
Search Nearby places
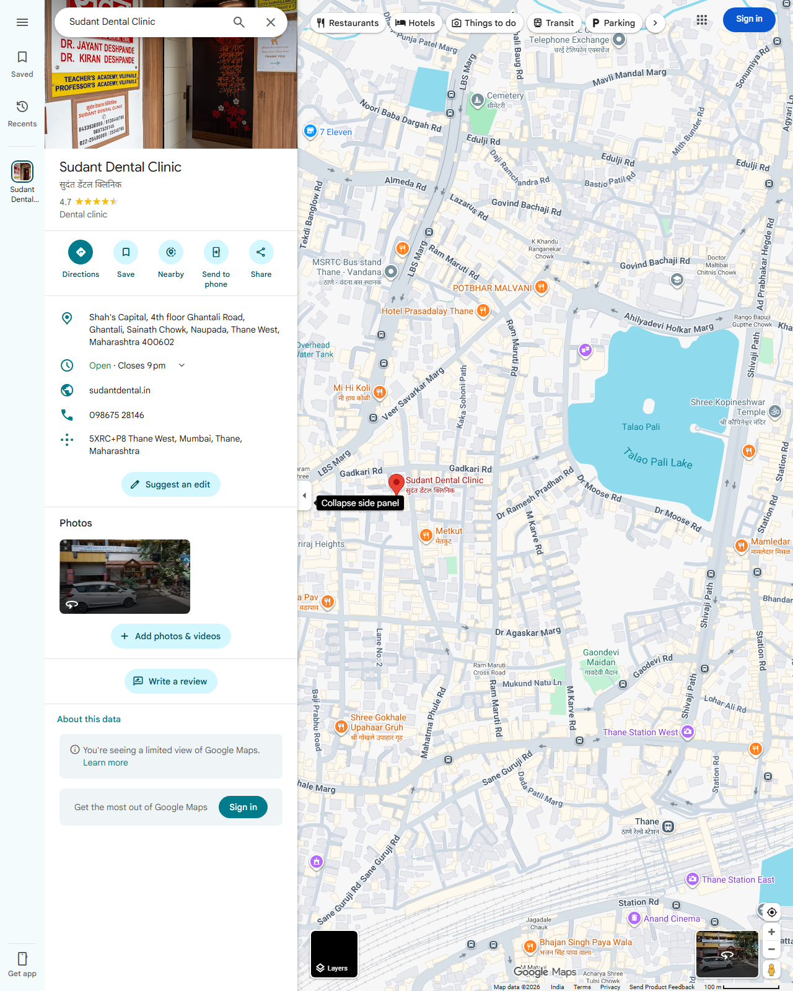(171, 260)
